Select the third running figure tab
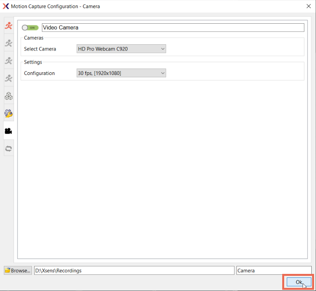 tap(9, 61)
